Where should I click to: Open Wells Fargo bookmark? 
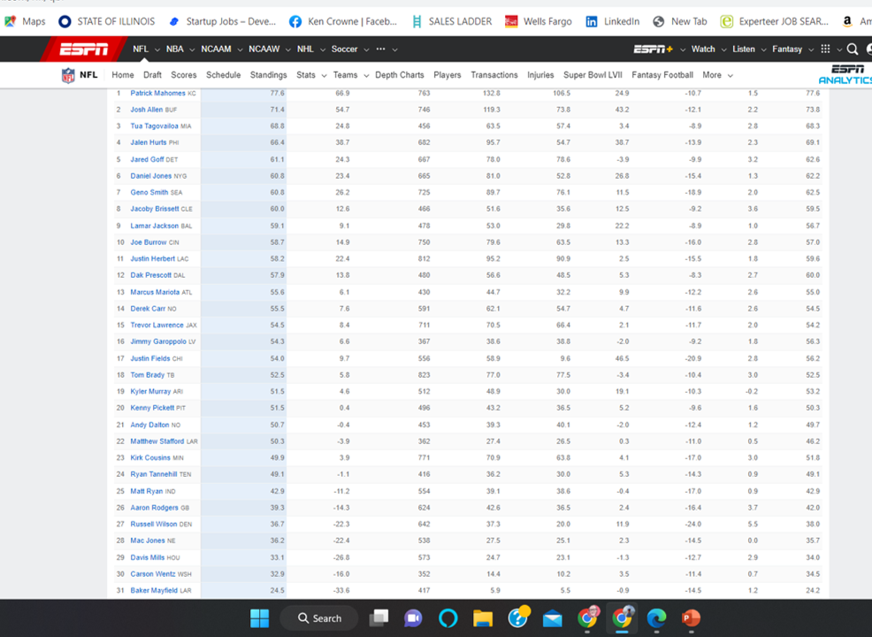539,22
